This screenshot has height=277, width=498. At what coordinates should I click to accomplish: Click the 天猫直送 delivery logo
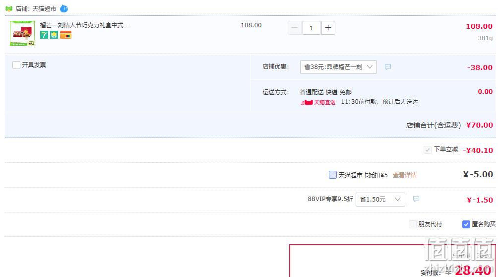pos(318,102)
